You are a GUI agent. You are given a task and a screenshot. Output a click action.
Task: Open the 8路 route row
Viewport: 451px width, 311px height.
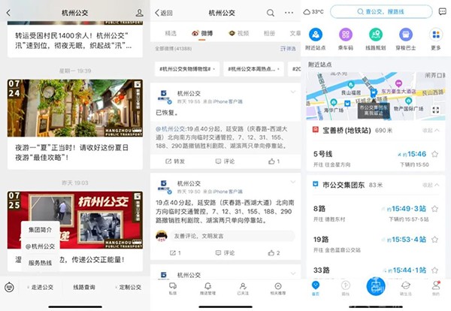376,213
